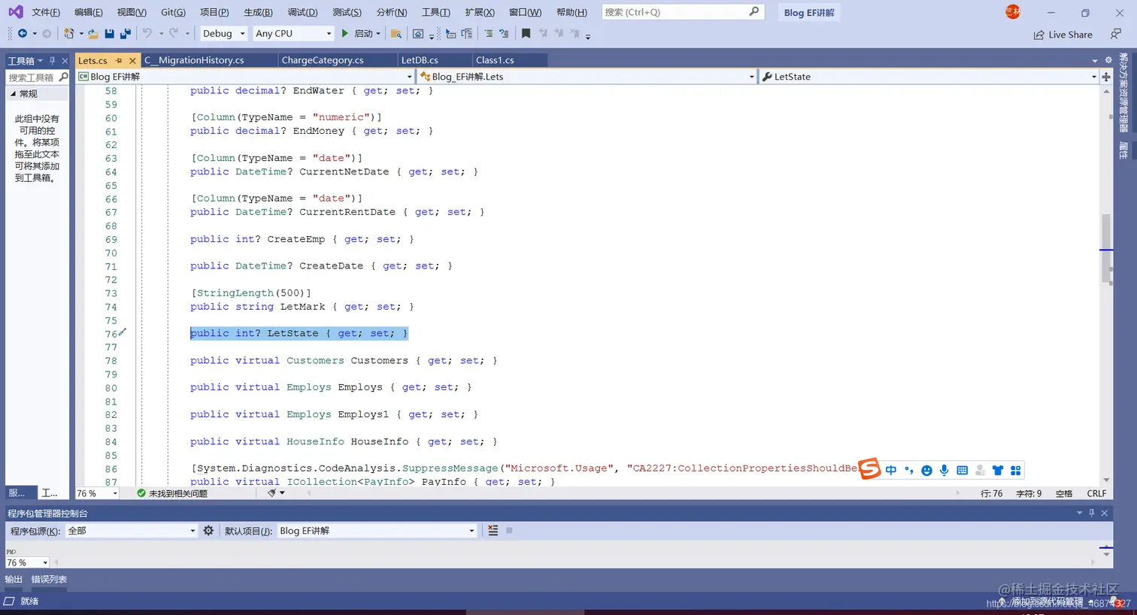Open the Blog_EF讲解.Lets class dropdown

tap(587, 77)
